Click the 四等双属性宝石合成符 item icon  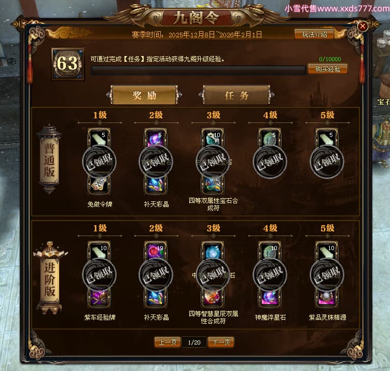pyautogui.click(x=213, y=185)
